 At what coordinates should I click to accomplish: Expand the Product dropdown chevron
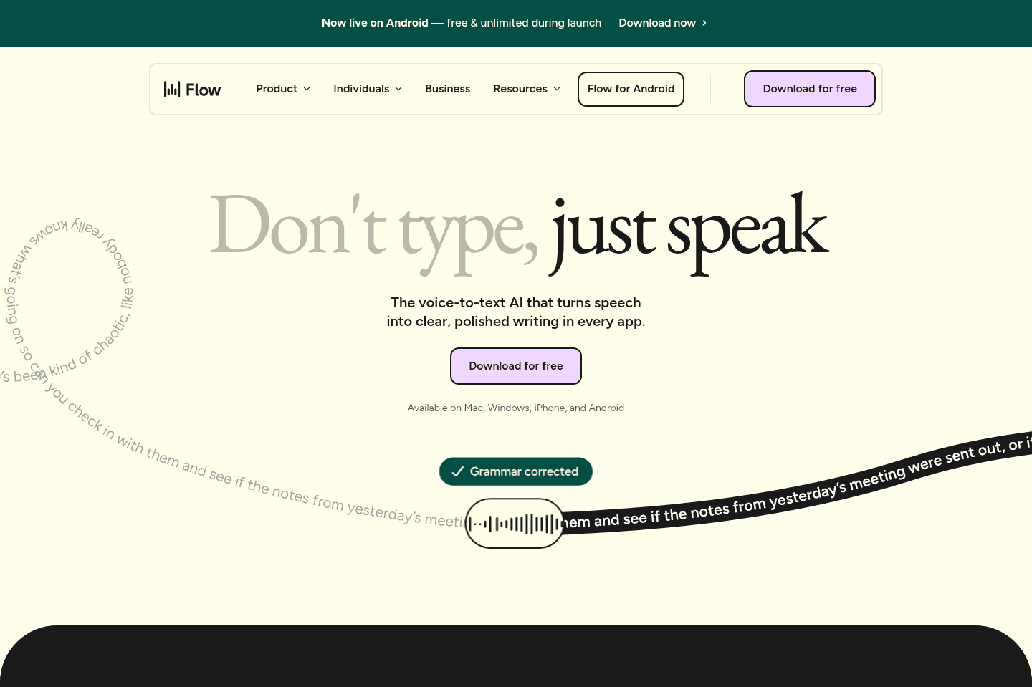tap(307, 89)
